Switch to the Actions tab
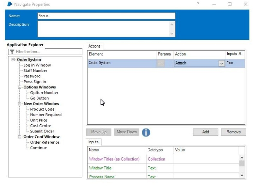This screenshot has width=253, height=187. click(x=94, y=46)
